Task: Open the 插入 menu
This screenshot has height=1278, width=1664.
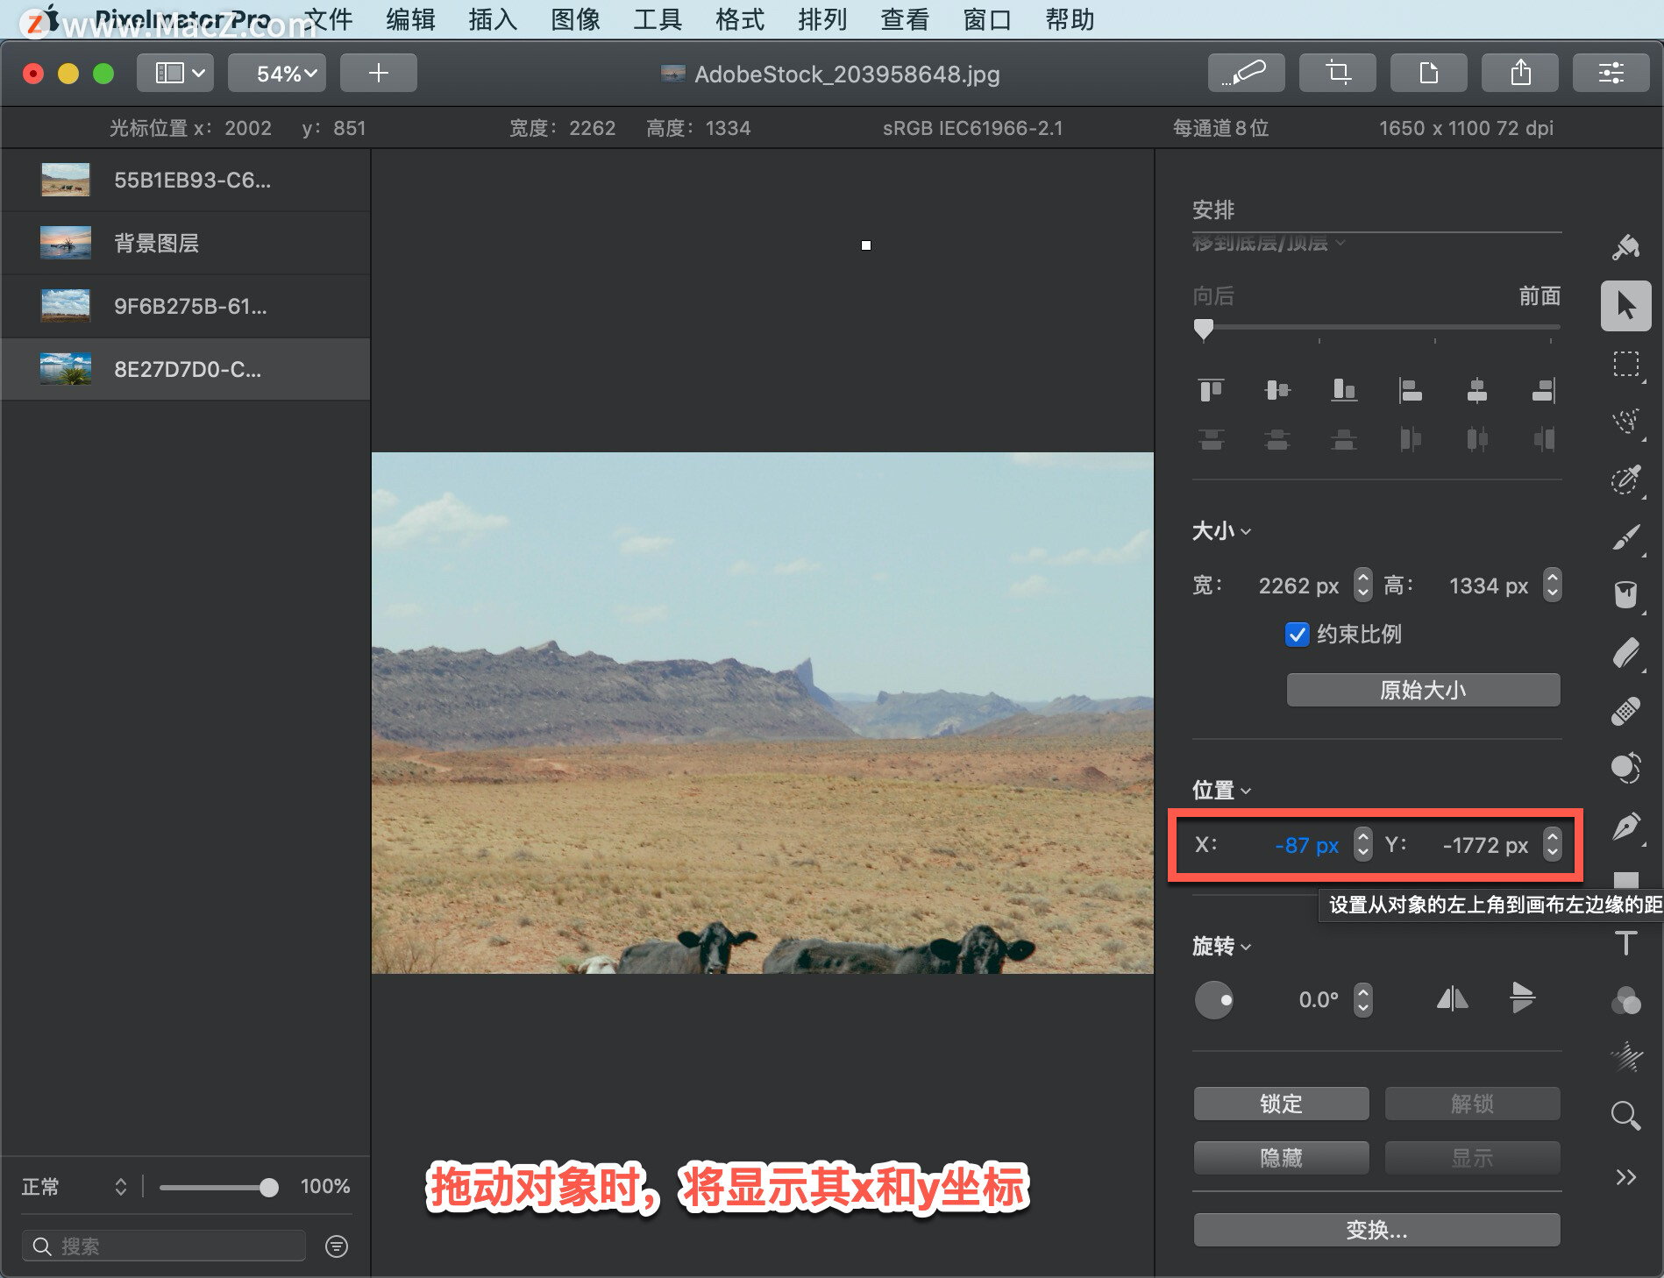Action: pos(493,19)
